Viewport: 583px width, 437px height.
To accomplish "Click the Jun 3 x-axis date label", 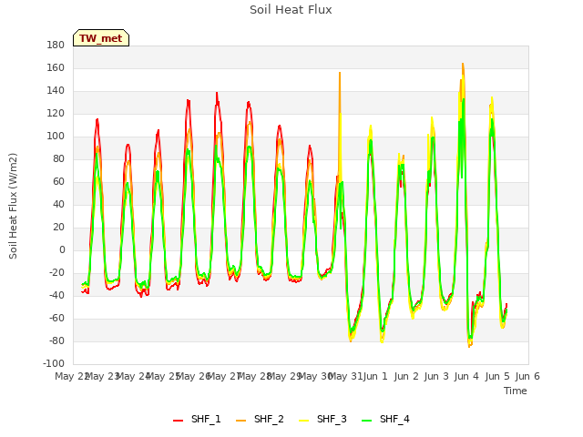I will 436,376.
